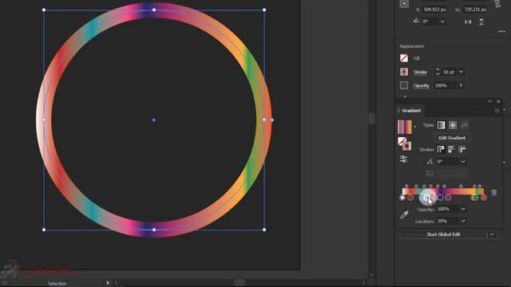Select the last red gradient stop

(x=484, y=198)
